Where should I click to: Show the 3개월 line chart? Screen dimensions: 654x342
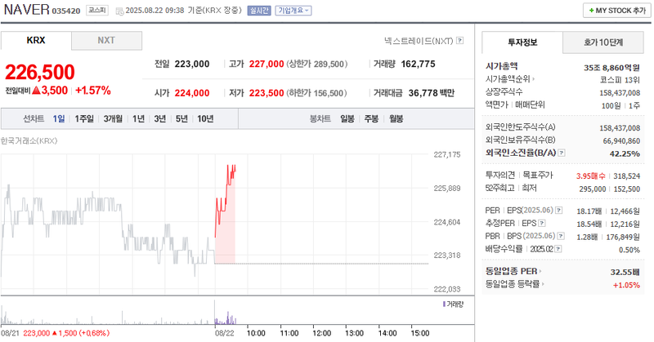pos(113,119)
